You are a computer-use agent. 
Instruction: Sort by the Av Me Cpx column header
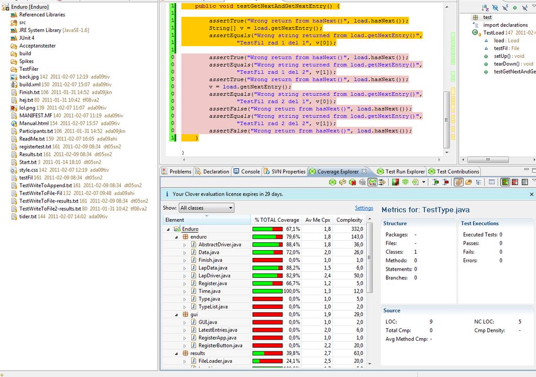(x=317, y=220)
